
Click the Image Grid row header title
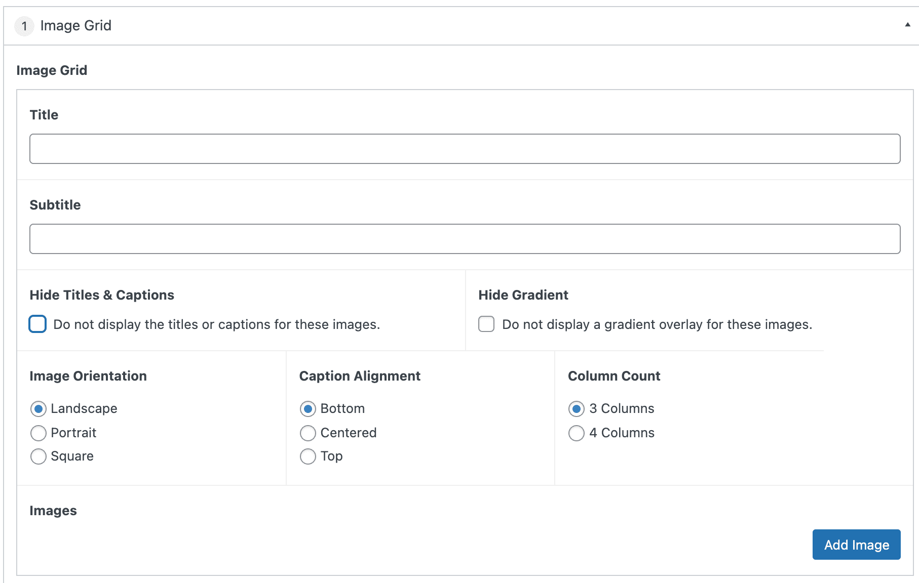(x=75, y=25)
